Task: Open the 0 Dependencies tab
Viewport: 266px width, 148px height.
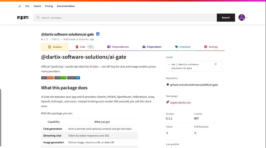Action: [118, 47]
